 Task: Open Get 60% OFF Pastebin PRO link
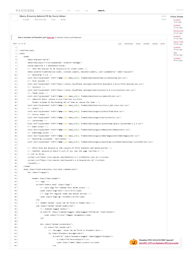pyautogui.click(x=159, y=243)
